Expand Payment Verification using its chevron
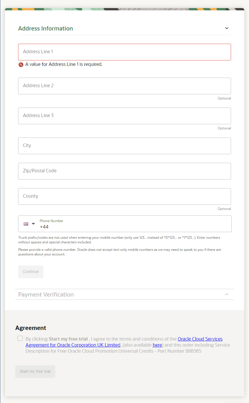The image size is (250, 403). pyautogui.click(x=226, y=294)
